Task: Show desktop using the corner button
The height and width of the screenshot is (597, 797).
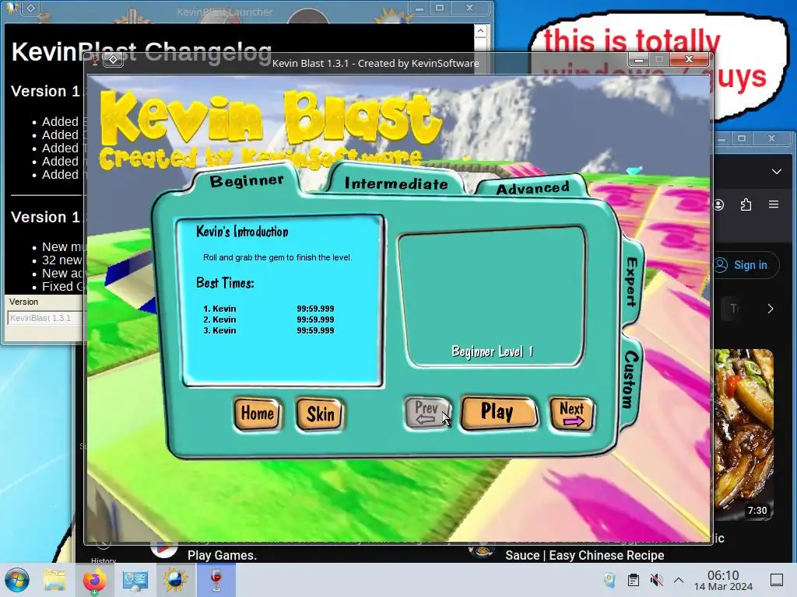Action: coord(777,580)
